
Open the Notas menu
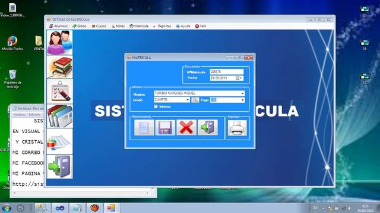pos(118,26)
